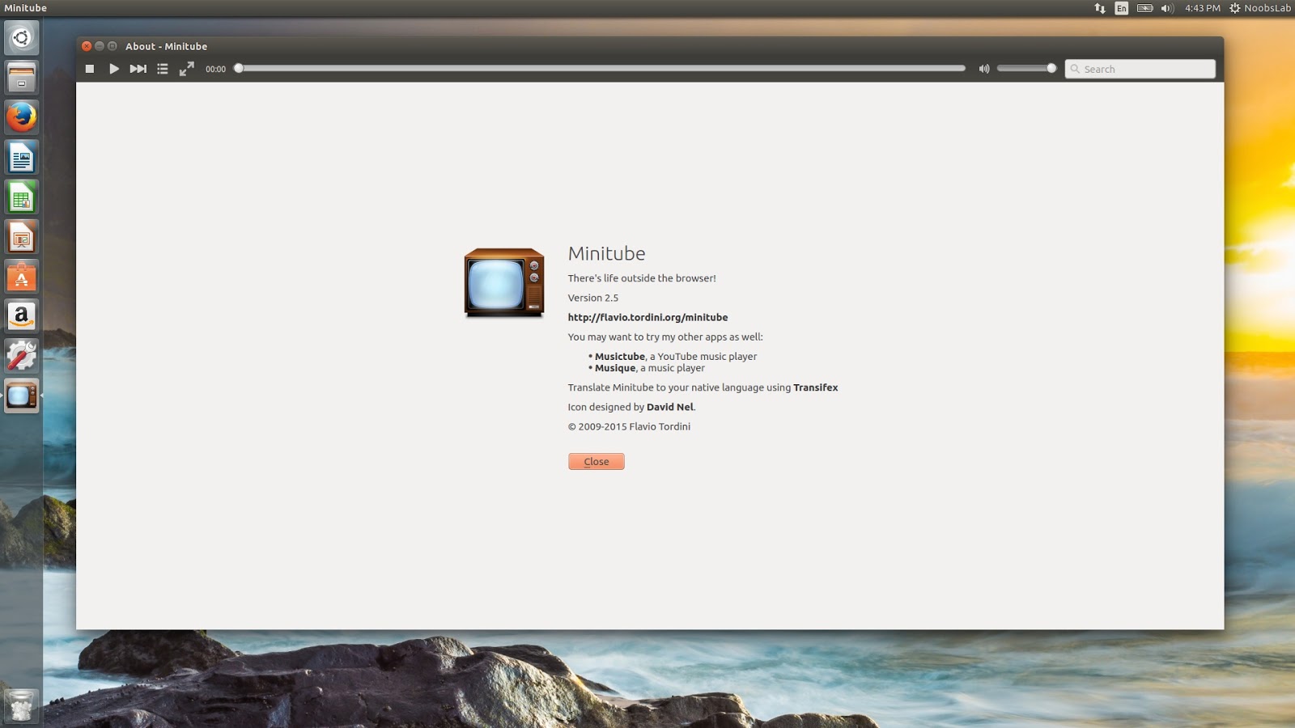The height and width of the screenshot is (728, 1295).
Task: Minimize the About - Minitube window
Action: point(100,46)
